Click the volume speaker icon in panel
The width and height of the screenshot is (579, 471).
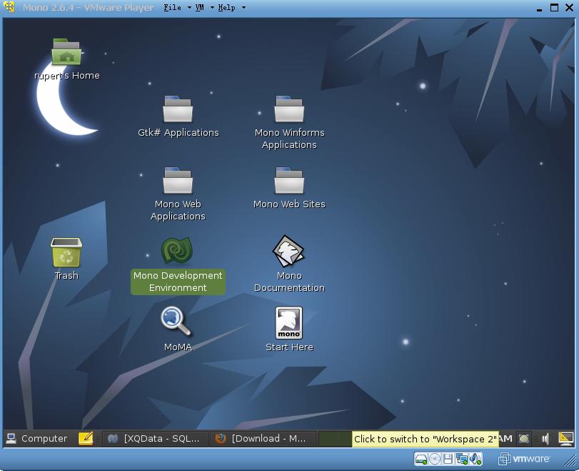[x=545, y=439]
